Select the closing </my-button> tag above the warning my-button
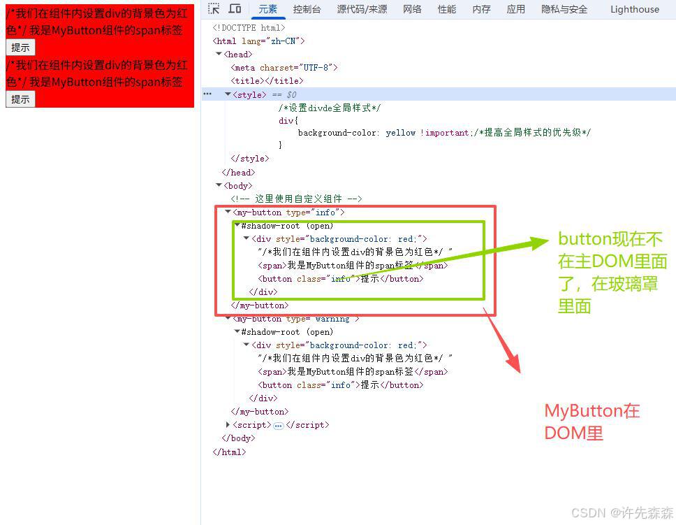676x525 pixels. click(260, 305)
